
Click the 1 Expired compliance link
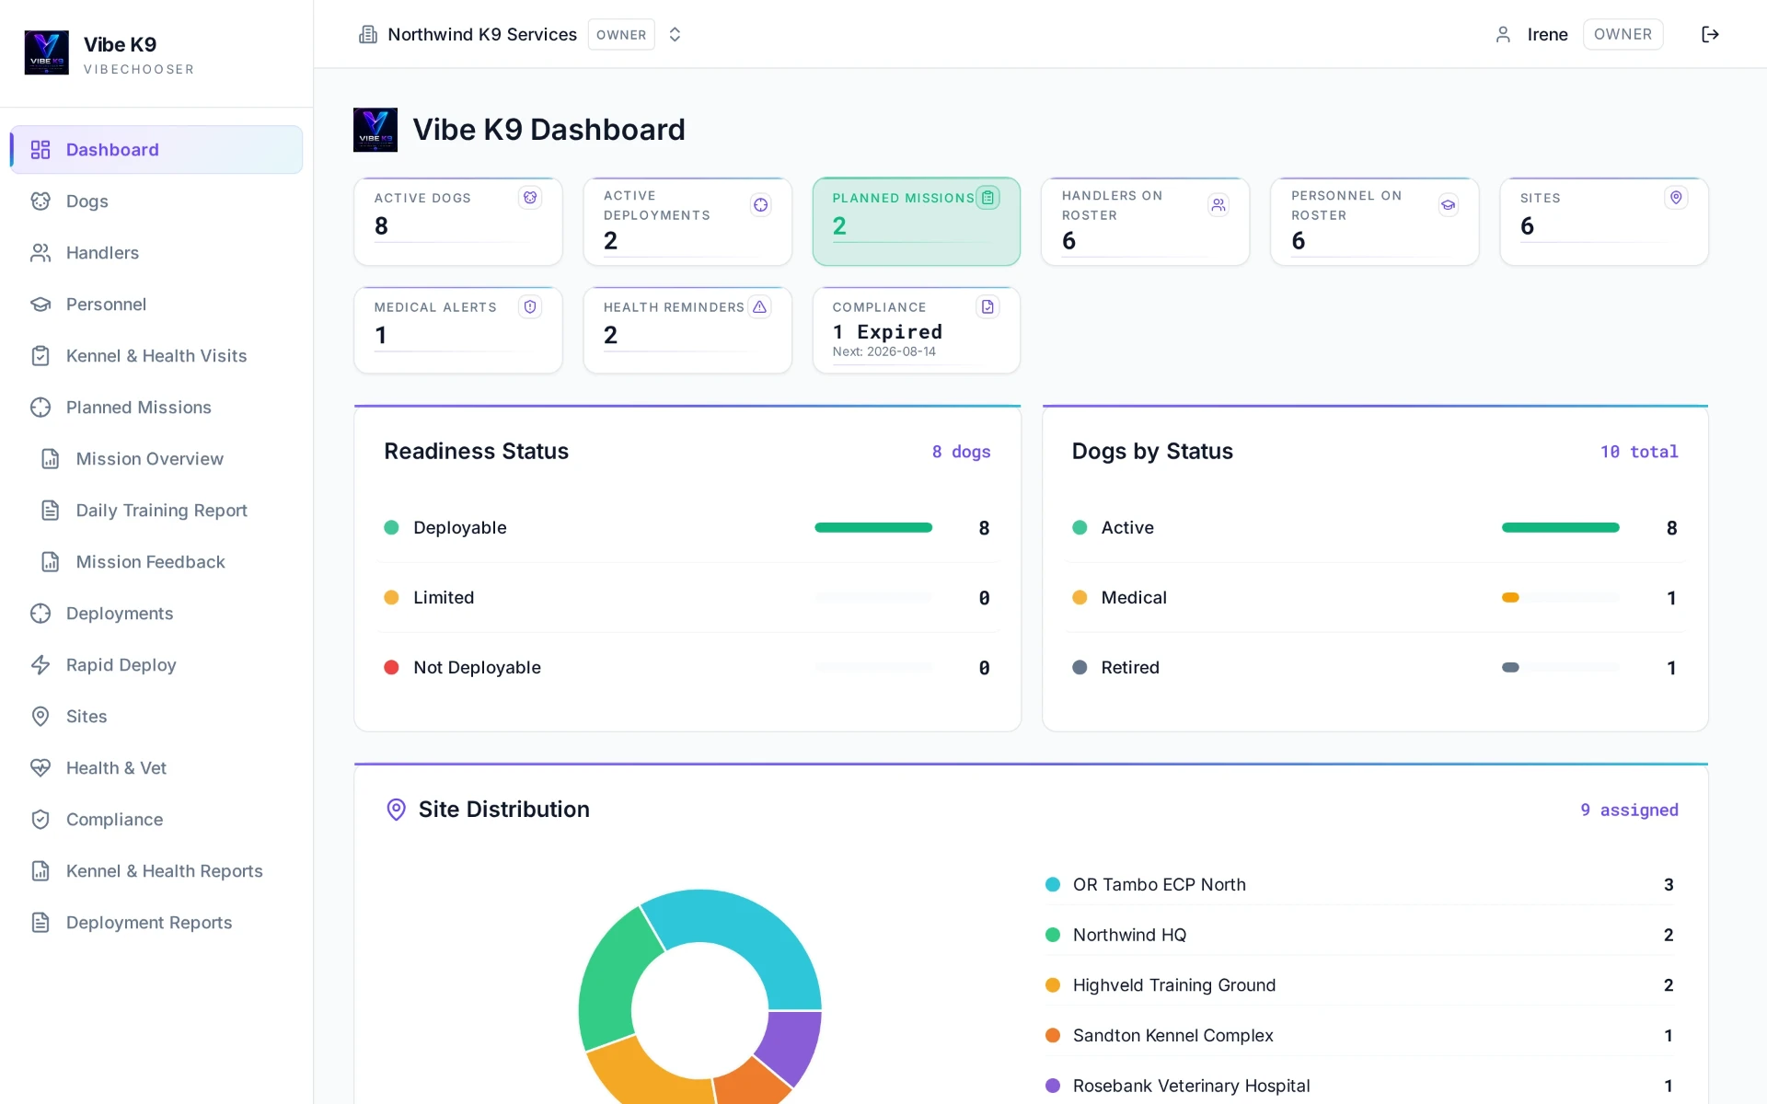click(x=887, y=332)
